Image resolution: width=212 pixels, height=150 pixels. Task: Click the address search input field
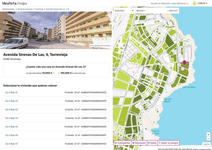tap(169, 4)
